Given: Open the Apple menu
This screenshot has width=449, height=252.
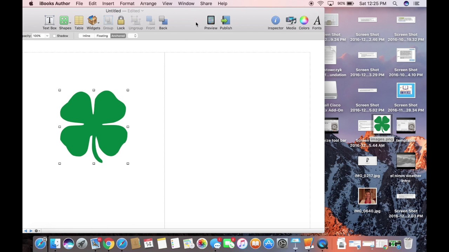Looking at the screenshot, I should (x=31, y=3).
